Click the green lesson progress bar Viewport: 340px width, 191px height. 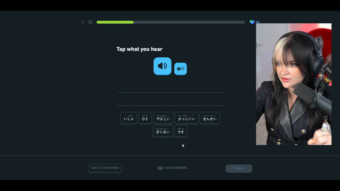171,22
